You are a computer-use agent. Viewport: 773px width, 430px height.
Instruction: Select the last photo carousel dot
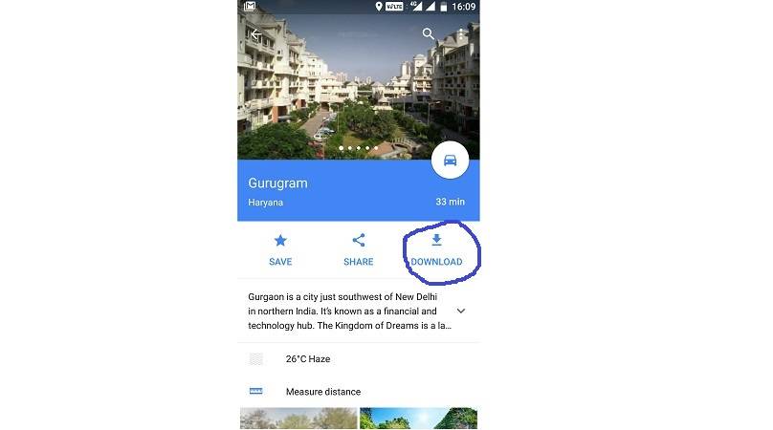(376, 148)
